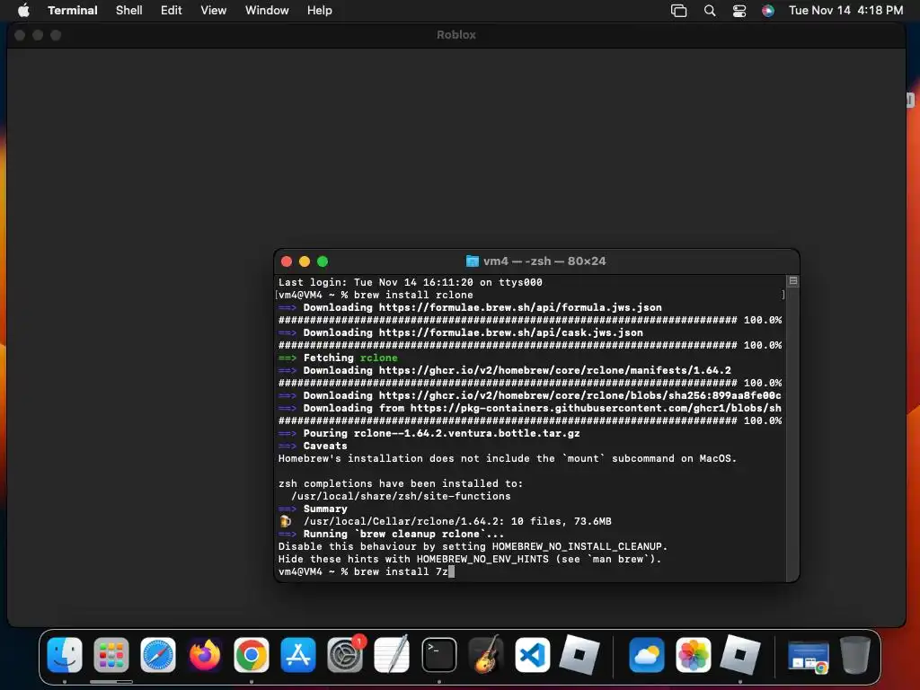Image resolution: width=920 pixels, height=690 pixels.
Task: Click the folder proxy icon in Terminal title
Action: [x=473, y=261]
